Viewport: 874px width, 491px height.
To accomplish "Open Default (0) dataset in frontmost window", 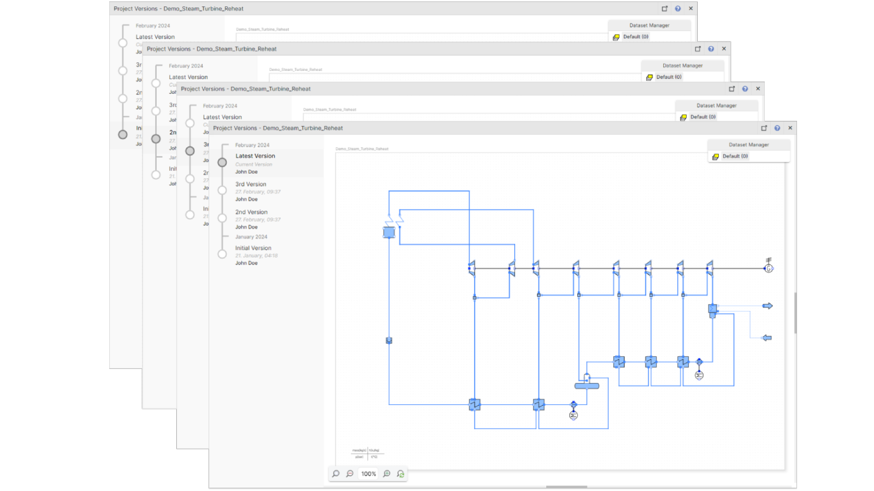I will (x=735, y=157).
